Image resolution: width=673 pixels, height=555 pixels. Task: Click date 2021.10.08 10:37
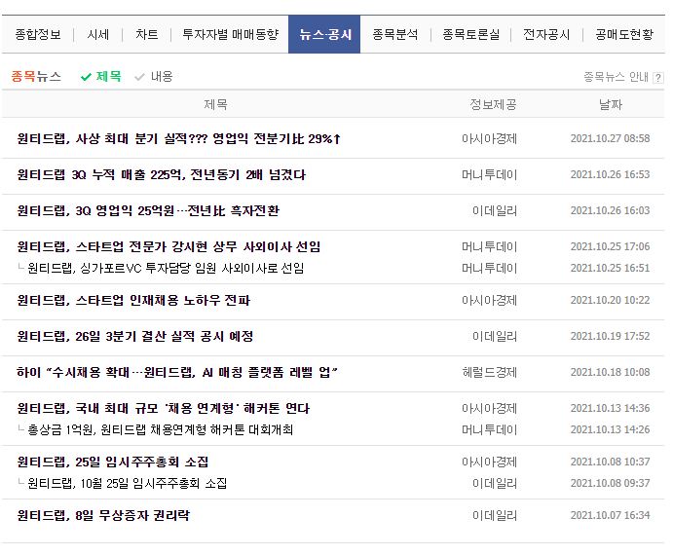610,462
